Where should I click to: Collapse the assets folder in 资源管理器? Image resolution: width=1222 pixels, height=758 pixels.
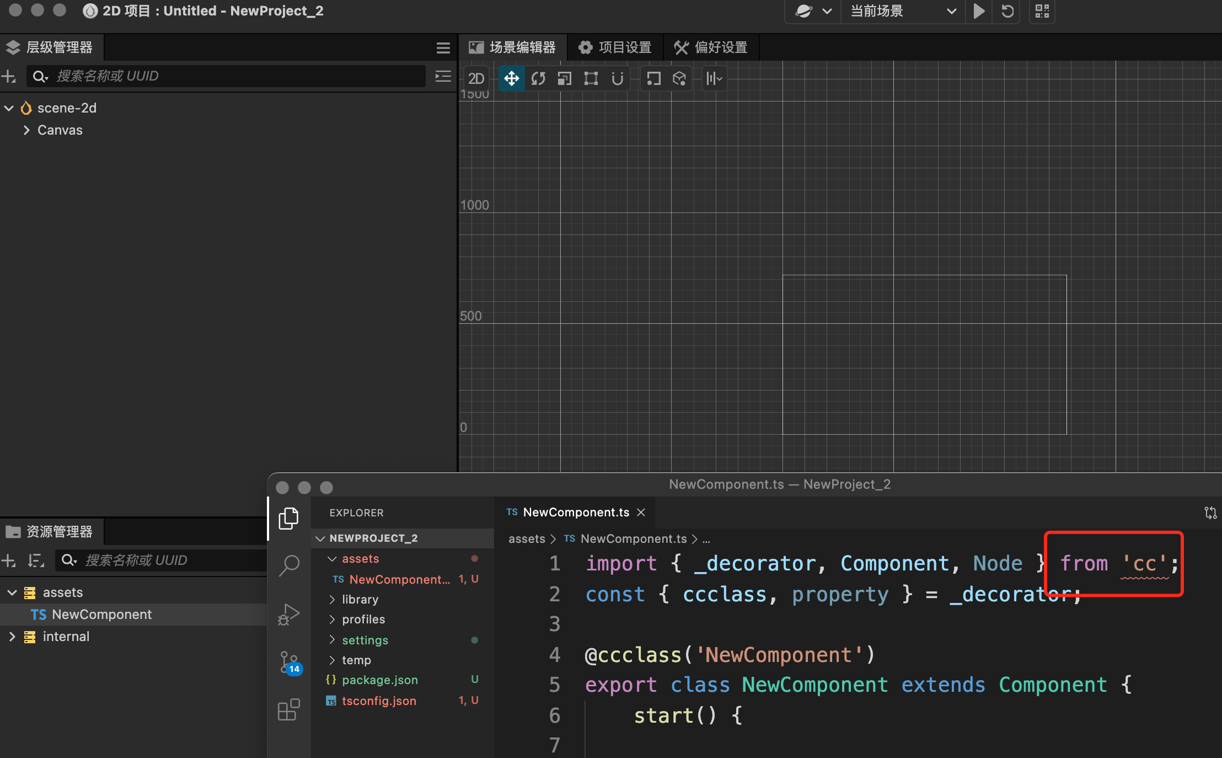(12, 592)
